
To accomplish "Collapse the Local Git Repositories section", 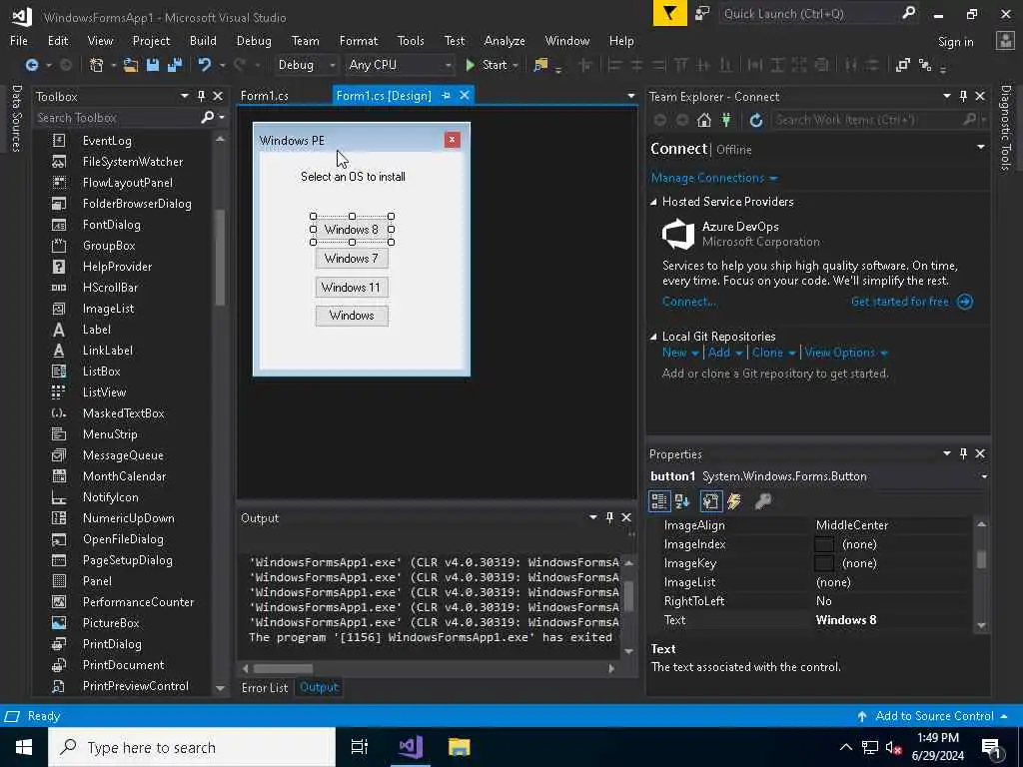I will click(653, 337).
